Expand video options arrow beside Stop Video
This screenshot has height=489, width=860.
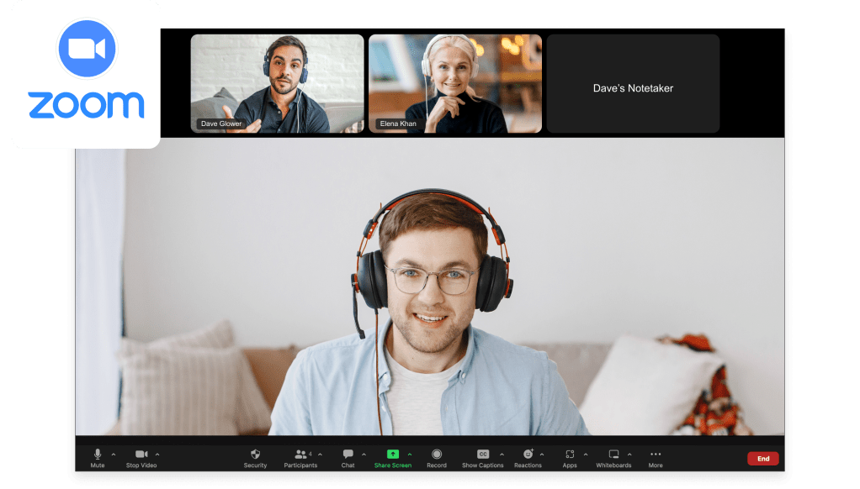tap(157, 455)
